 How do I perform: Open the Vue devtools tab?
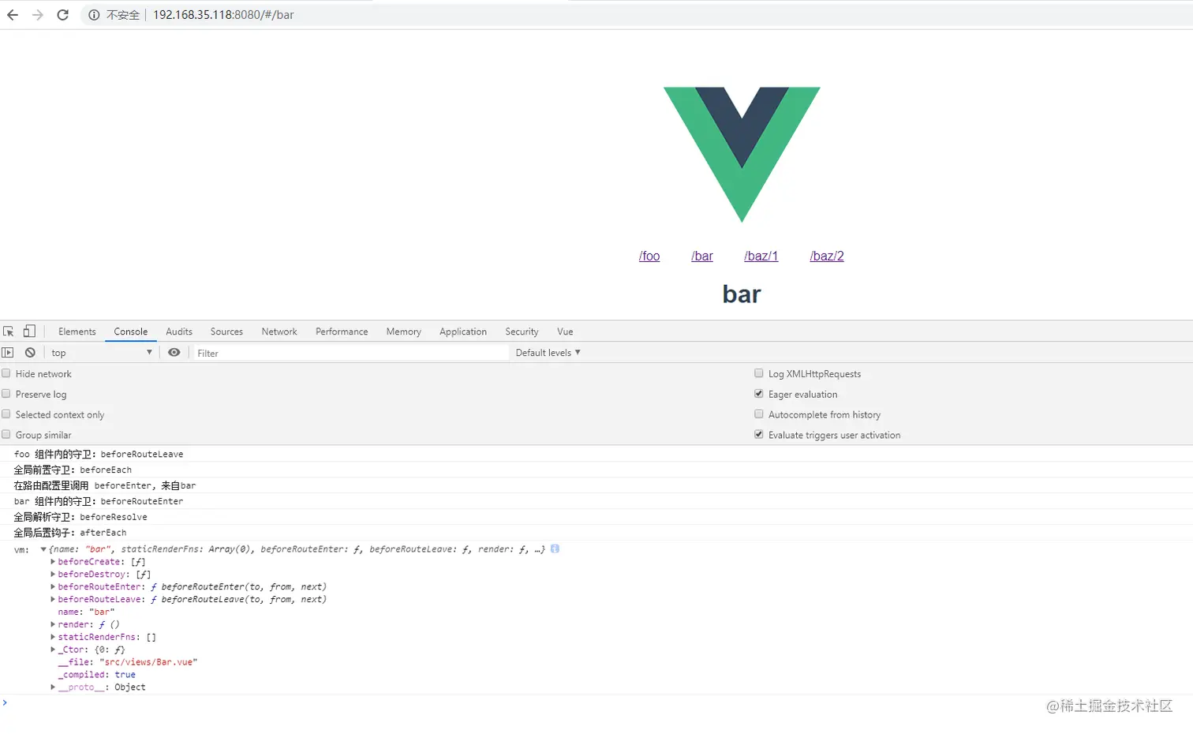(565, 331)
